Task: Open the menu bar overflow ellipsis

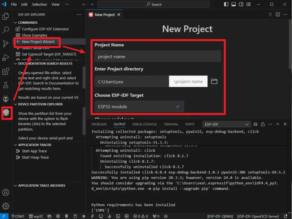Action: (67, 4)
